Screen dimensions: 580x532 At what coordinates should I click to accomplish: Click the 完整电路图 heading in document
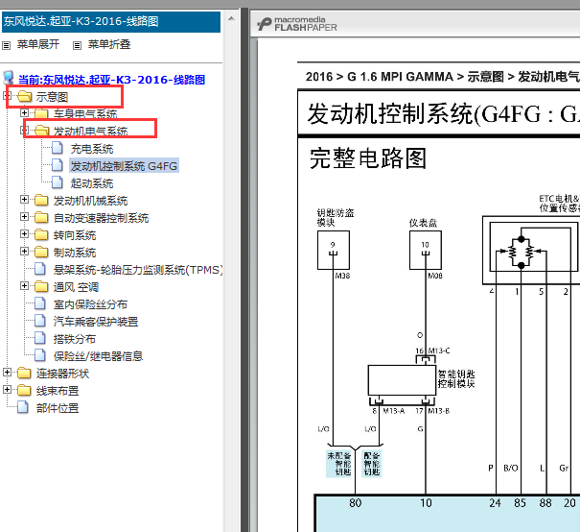(368, 158)
